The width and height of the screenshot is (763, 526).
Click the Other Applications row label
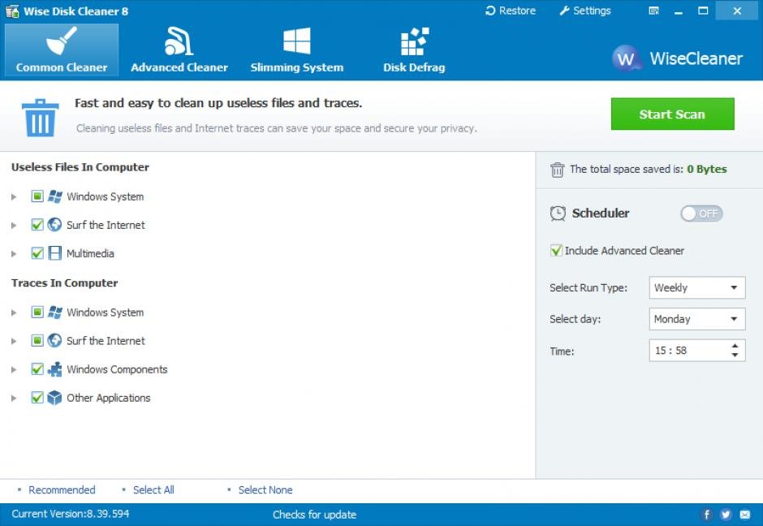pyautogui.click(x=109, y=398)
